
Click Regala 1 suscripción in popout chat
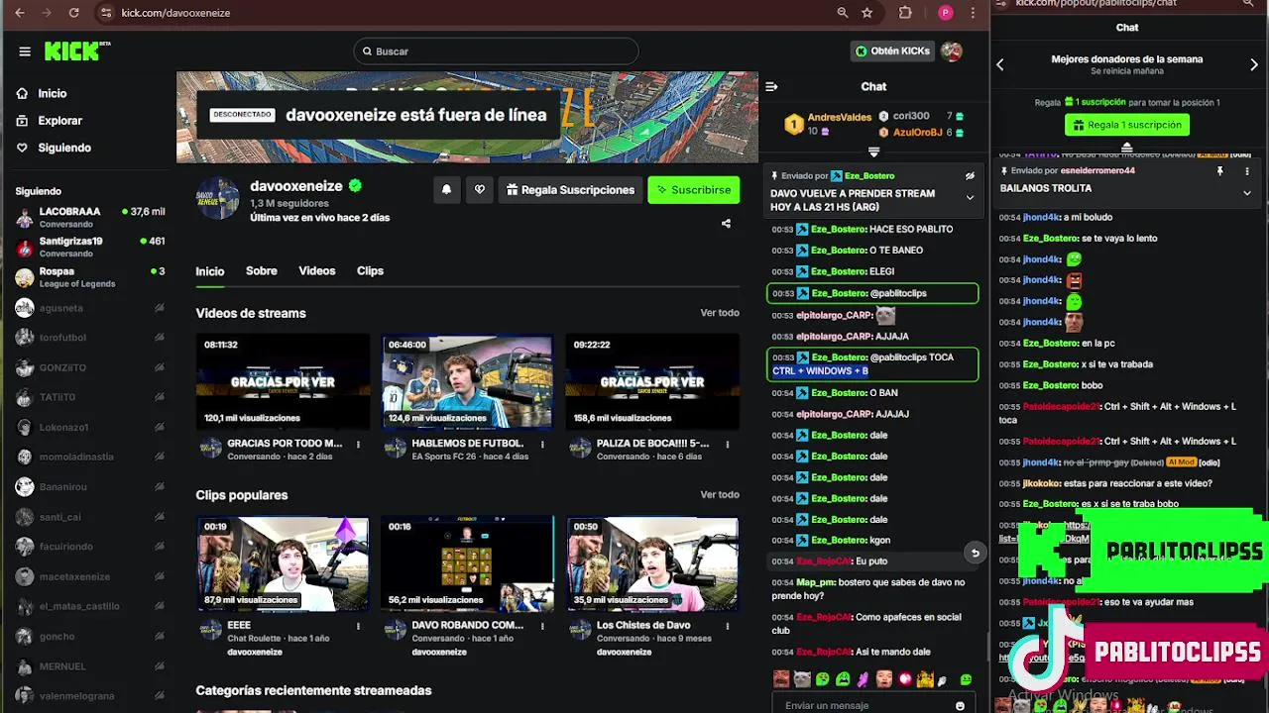(1127, 125)
